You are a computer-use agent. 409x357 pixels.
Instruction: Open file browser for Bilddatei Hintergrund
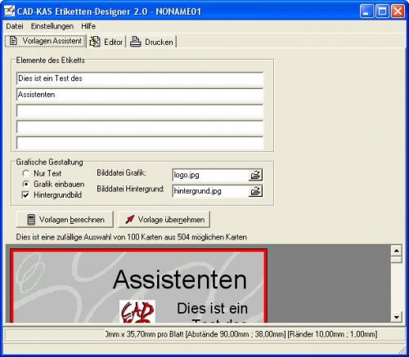point(255,191)
